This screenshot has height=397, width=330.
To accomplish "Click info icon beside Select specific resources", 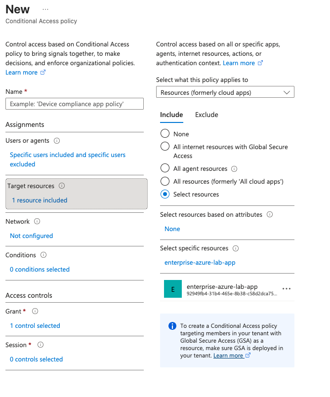I will pos(236,248).
